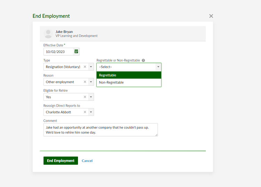The height and width of the screenshot is (187, 261).
Task: Open the Effective Date calendar picker
Action: (x=76, y=52)
